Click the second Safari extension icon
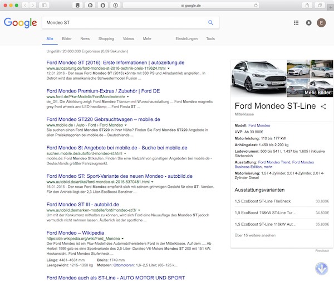The image size is (334, 281). [90, 6]
